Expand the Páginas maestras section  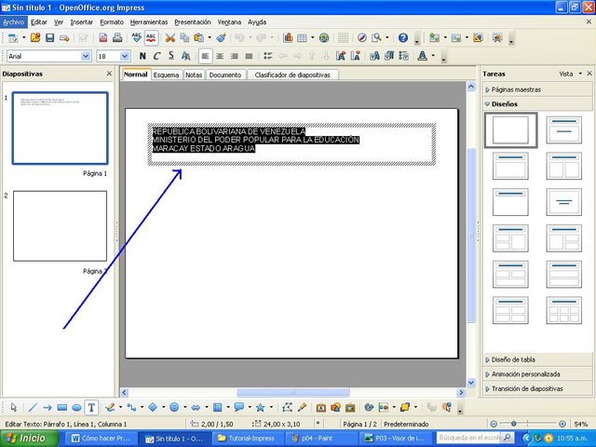[x=537, y=89]
